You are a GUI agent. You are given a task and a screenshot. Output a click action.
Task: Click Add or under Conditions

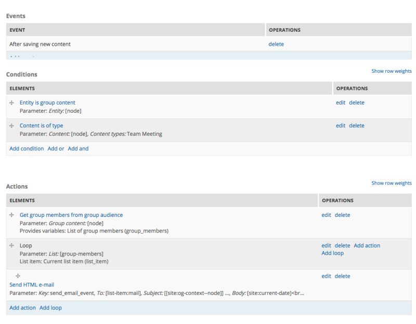click(56, 149)
